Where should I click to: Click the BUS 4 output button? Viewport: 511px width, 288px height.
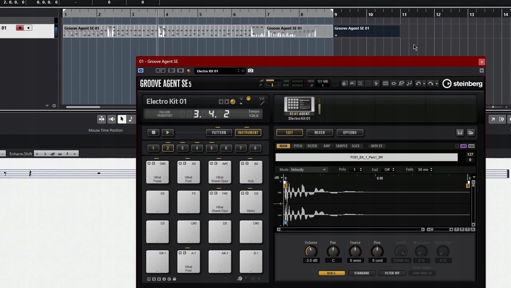(331, 273)
